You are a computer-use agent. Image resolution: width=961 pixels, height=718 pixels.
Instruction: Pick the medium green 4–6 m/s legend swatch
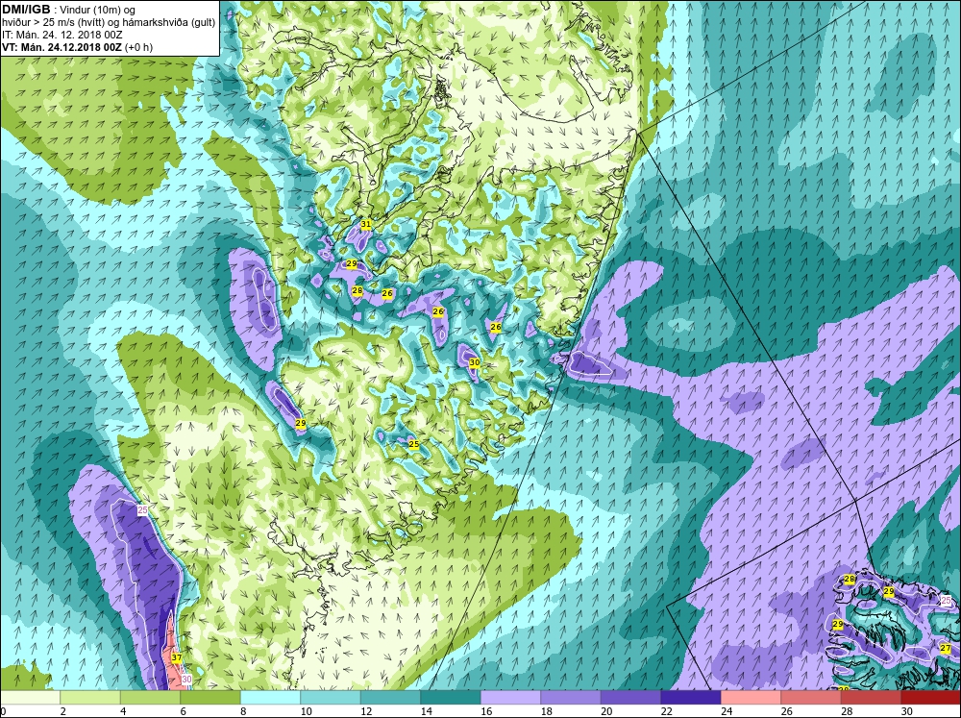[x=150, y=697]
